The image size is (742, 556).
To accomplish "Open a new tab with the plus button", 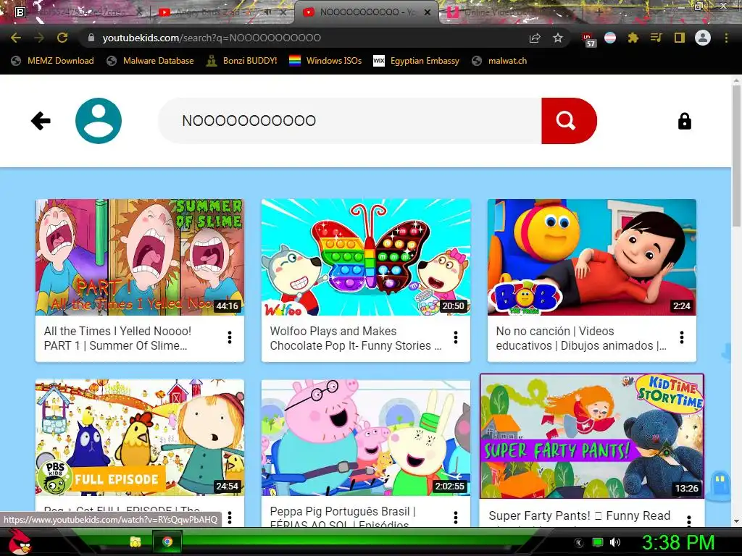I will pyautogui.click(x=599, y=12).
